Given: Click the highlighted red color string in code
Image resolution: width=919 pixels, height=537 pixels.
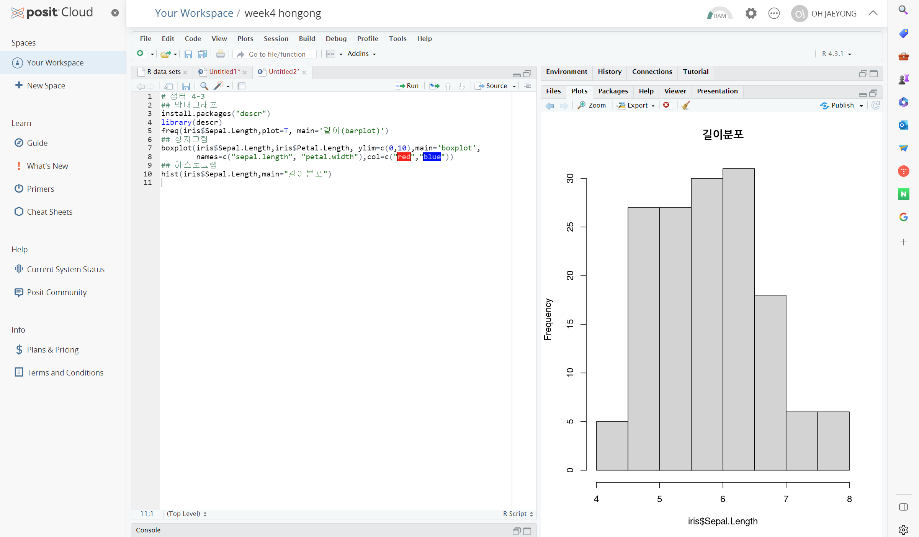Looking at the screenshot, I should tap(404, 157).
